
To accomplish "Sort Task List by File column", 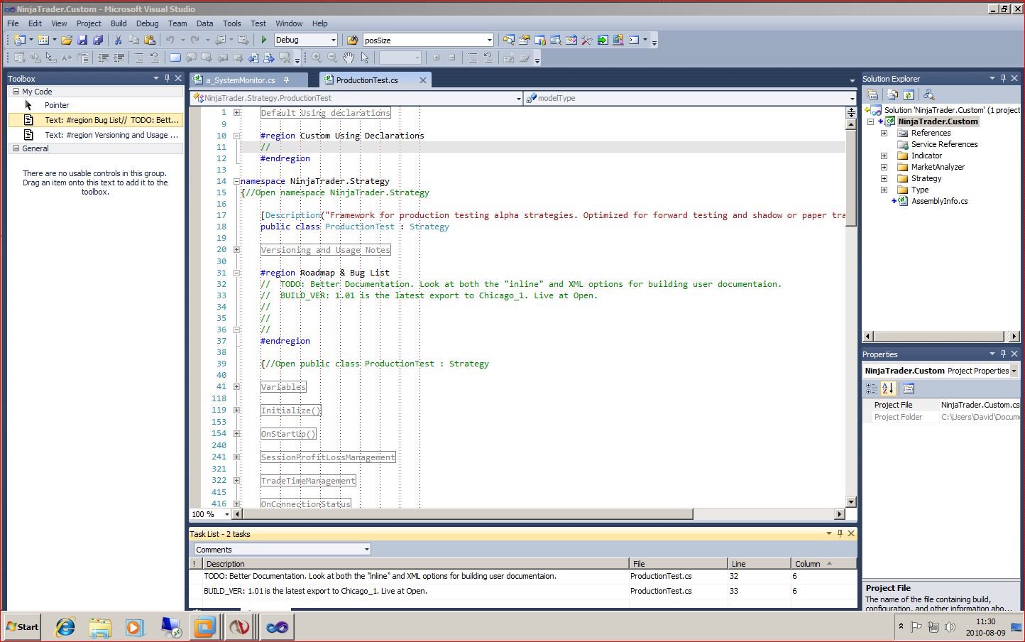I will click(x=678, y=563).
